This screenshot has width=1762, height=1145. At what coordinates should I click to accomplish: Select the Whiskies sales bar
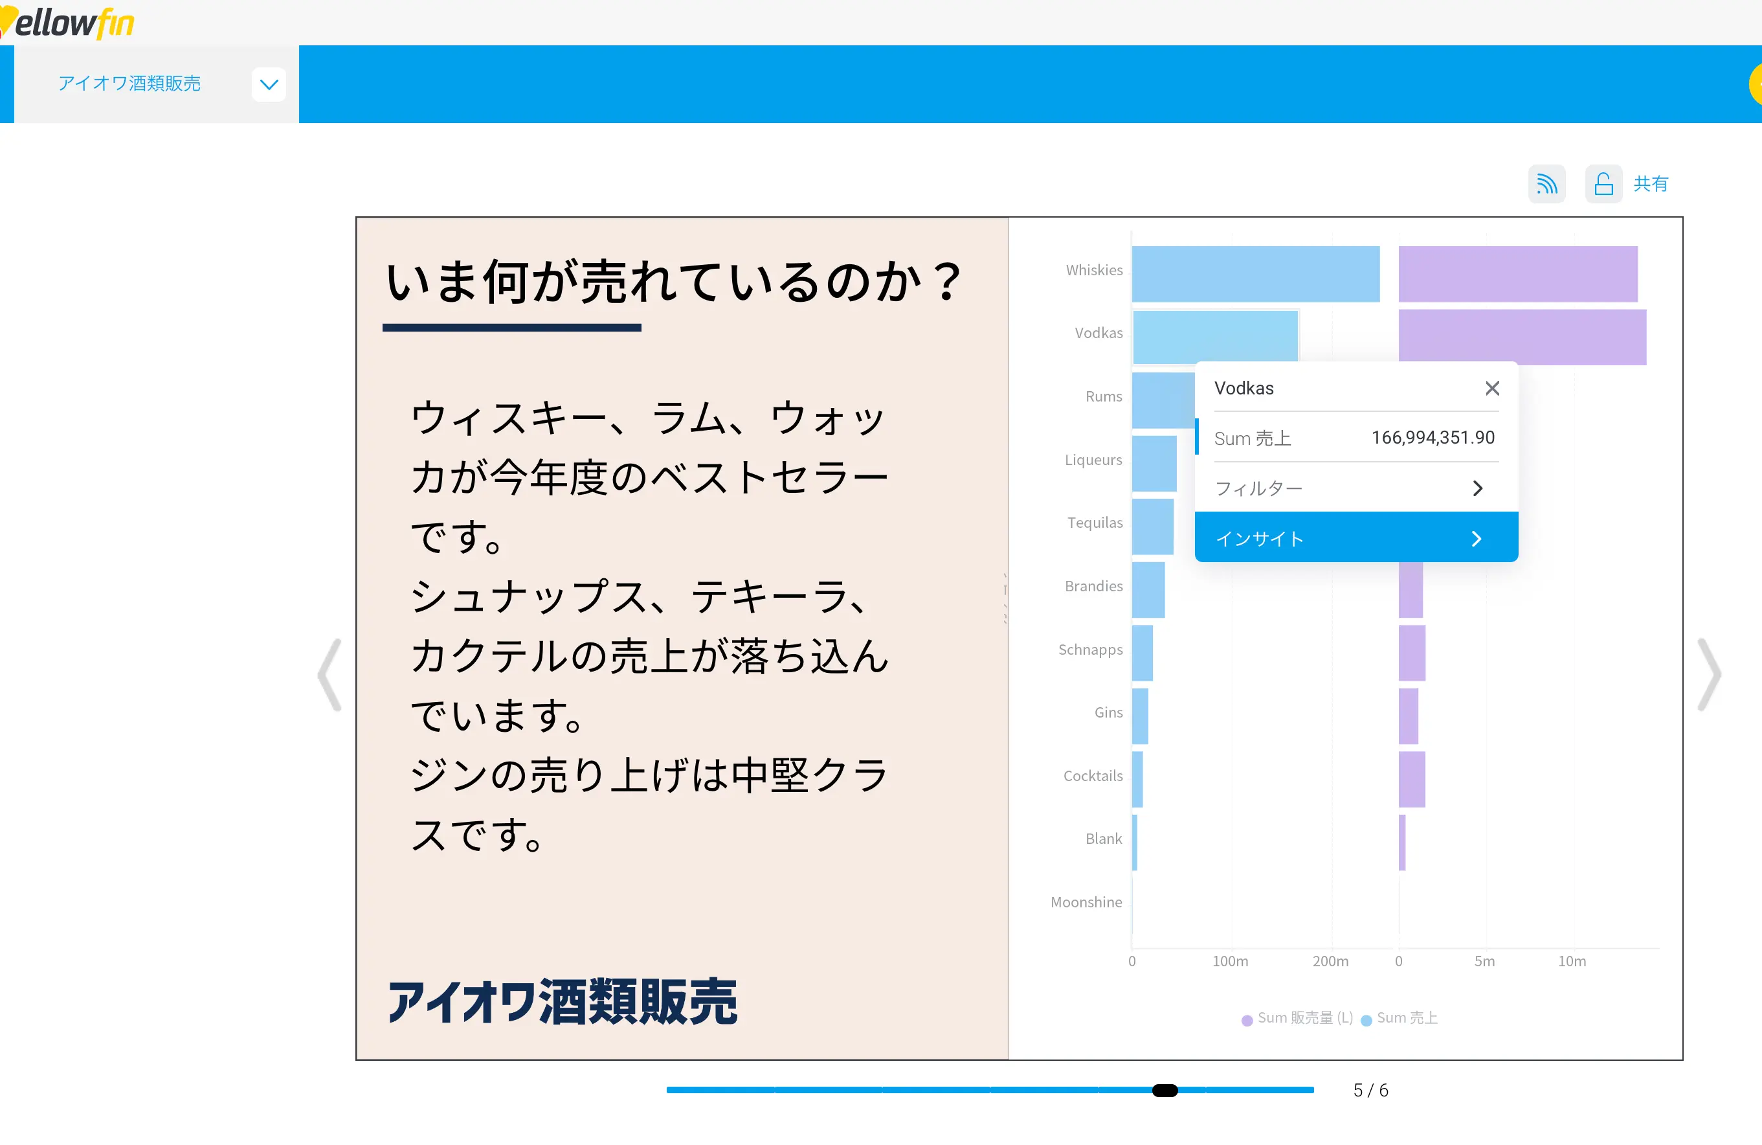1255,274
